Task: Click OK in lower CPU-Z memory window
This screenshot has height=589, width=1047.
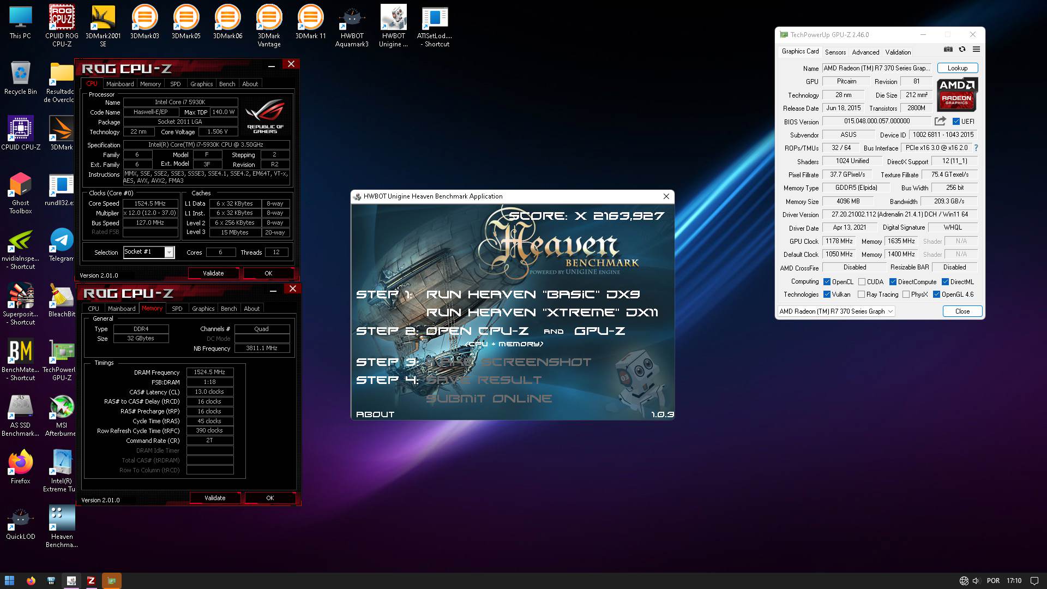Action: pos(270,498)
